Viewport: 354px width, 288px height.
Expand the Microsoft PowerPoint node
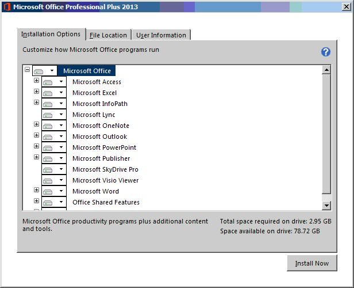36,146
